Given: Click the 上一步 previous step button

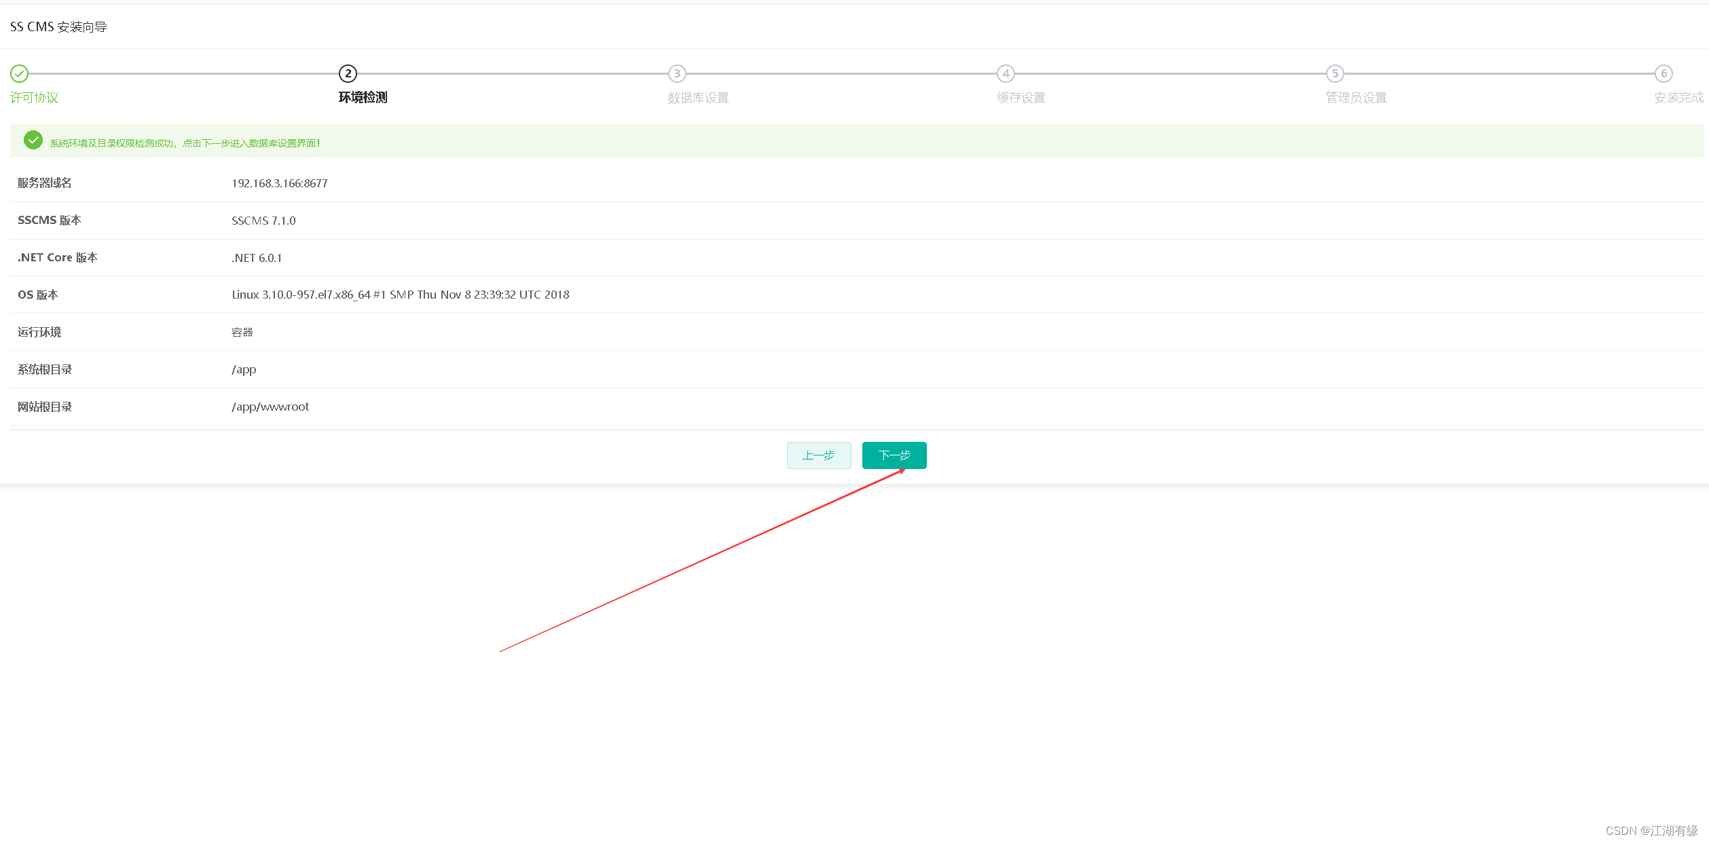Looking at the screenshot, I should [818, 455].
